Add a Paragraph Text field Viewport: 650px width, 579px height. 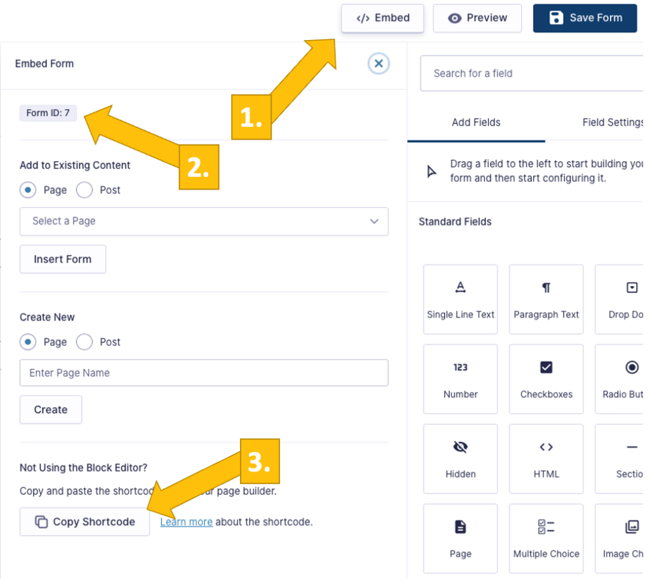pyautogui.click(x=546, y=299)
